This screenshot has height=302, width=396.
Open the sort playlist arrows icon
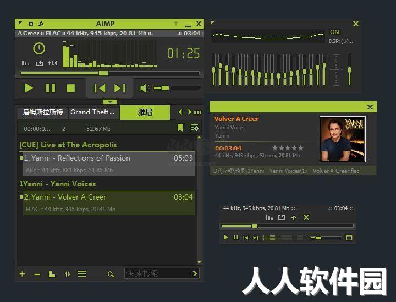(67, 274)
